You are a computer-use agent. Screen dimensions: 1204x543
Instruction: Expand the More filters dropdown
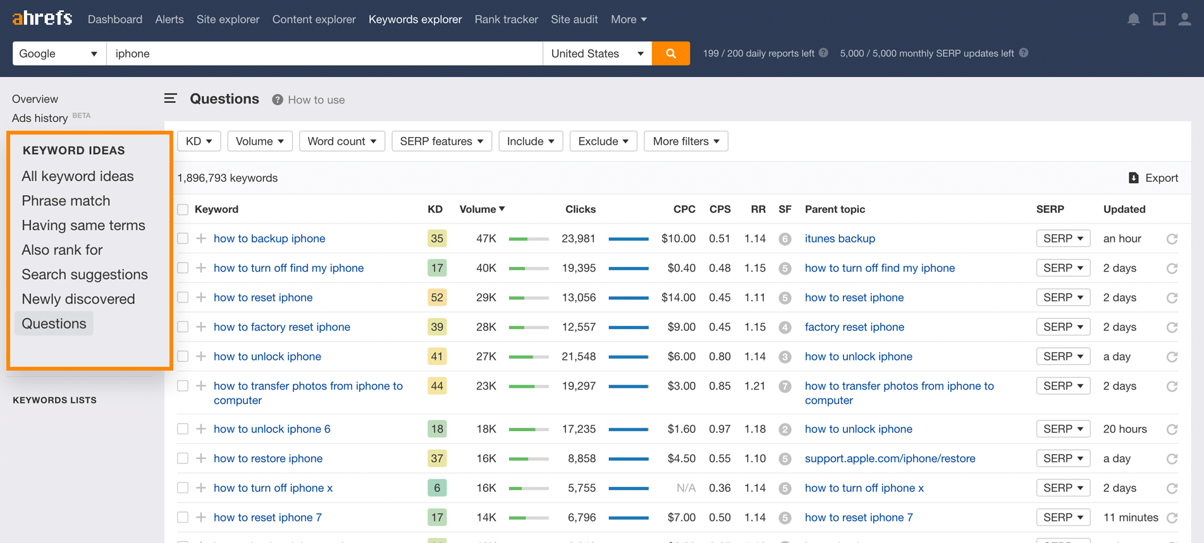coord(686,141)
